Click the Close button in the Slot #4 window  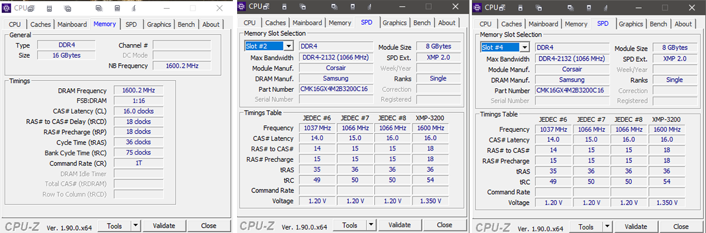pos(681,227)
